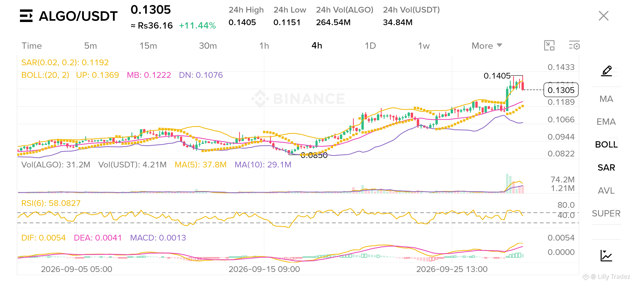Viewport: 632px width, 283px height.
Task: Open the chart layout shrink icon
Action: [x=549, y=45]
